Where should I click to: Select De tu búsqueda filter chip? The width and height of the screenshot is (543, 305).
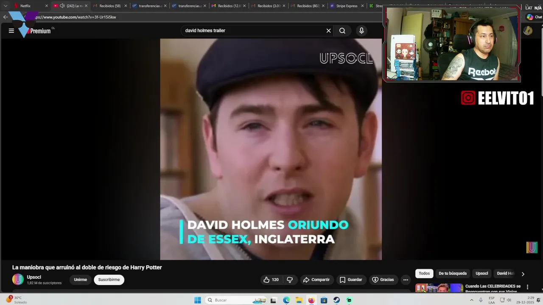(x=453, y=274)
